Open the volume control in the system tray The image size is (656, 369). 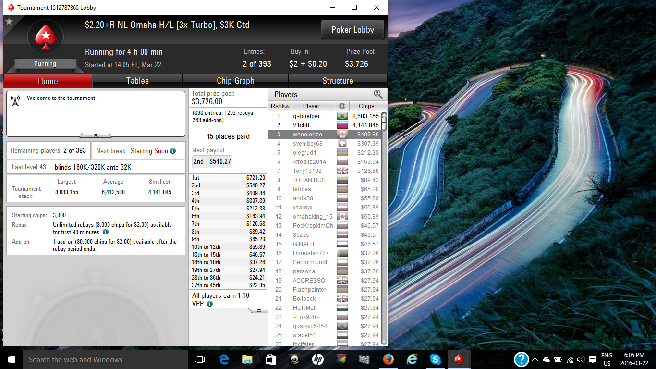point(580,359)
